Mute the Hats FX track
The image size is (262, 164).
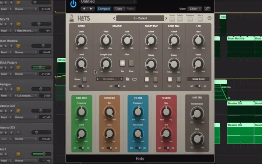click(x=2, y=24)
